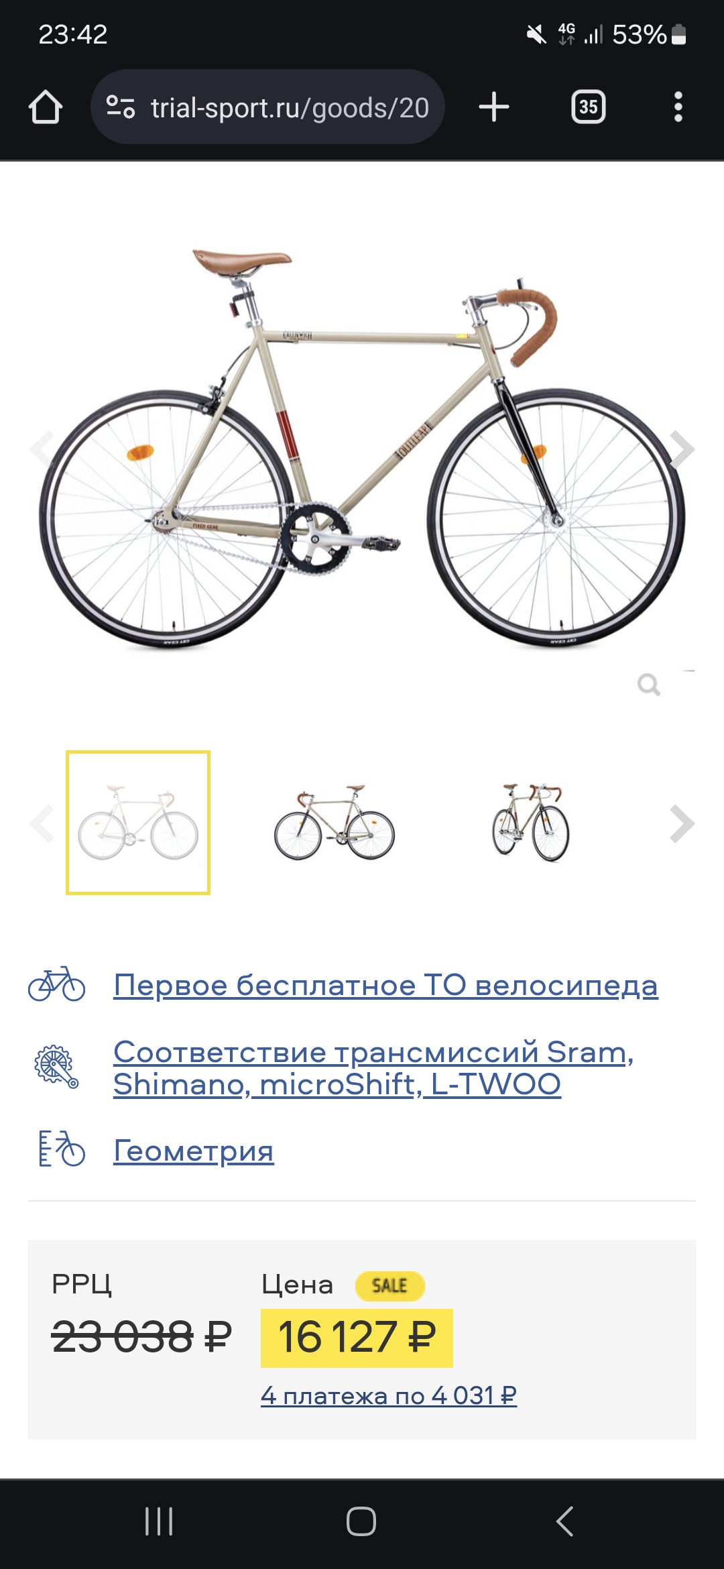Advance thumbnail strip with right chevron
The height and width of the screenshot is (1569, 724).
coord(682,823)
